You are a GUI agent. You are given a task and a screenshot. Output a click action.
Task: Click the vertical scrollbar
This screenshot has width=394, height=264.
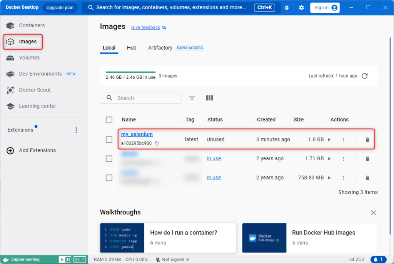point(390,136)
